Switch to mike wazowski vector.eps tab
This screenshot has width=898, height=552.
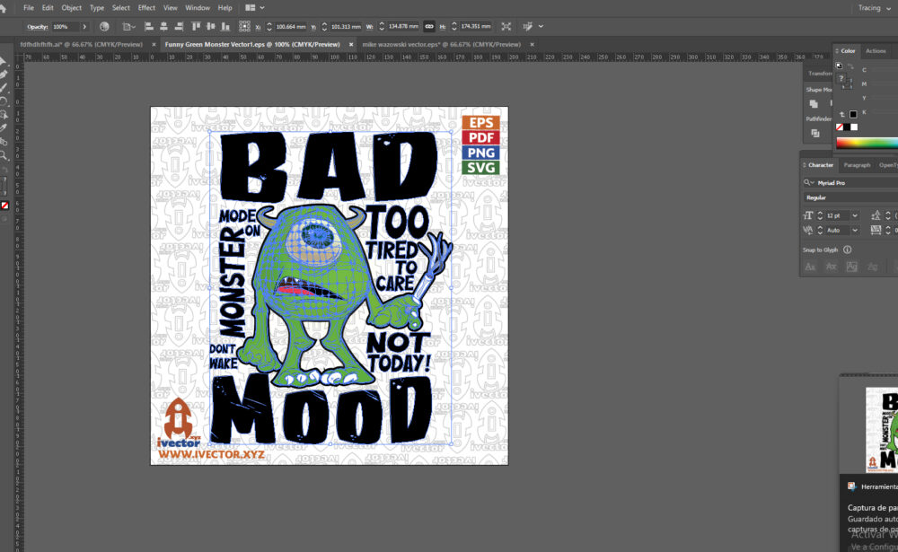pyautogui.click(x=441, y=45)
